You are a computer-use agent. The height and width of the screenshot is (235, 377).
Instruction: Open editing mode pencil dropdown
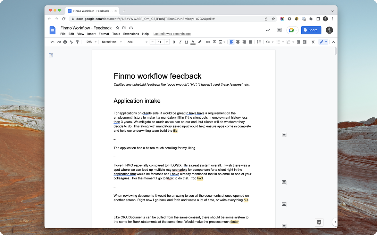click(x=323, y=42)
